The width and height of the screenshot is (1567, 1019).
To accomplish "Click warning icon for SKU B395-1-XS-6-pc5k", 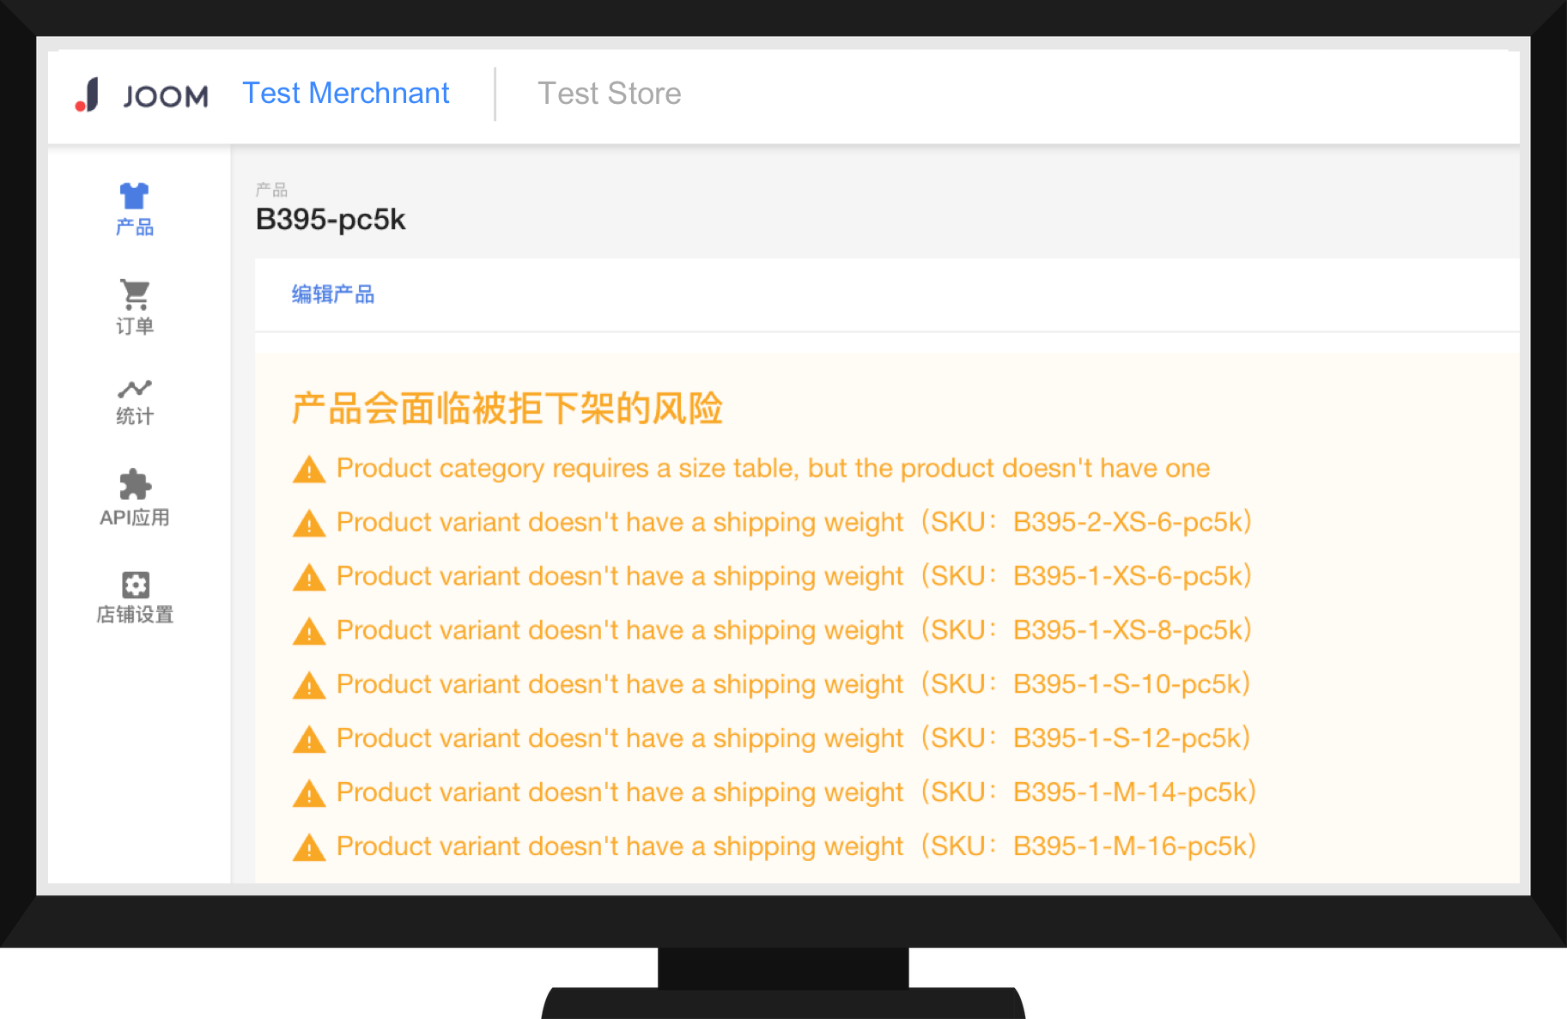I will click(309, 577).
